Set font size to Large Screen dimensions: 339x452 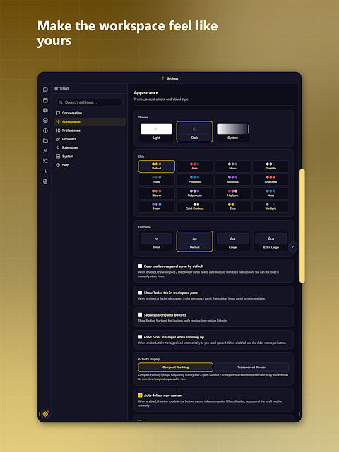click(232, 241)
